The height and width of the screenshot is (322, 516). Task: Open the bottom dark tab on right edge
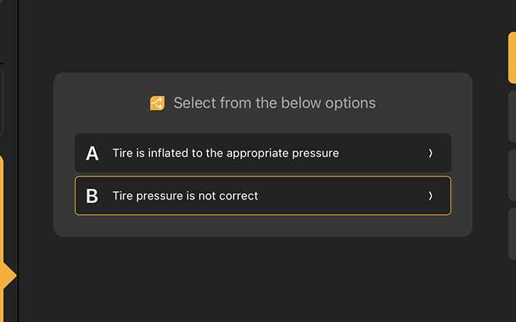click(511, 234)
